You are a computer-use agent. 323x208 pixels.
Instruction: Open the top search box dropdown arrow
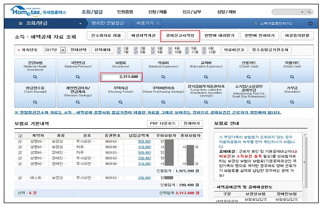302,12
